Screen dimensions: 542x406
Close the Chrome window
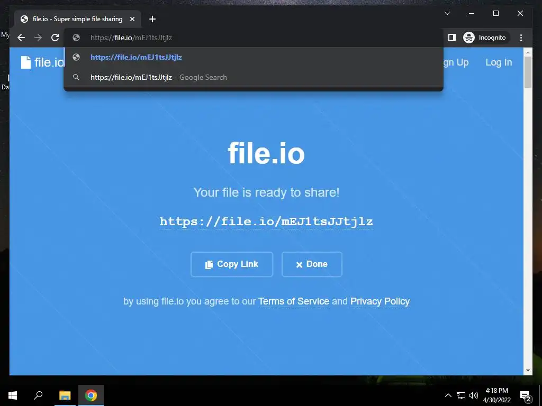pyautogui.click(x=520, y=13)
